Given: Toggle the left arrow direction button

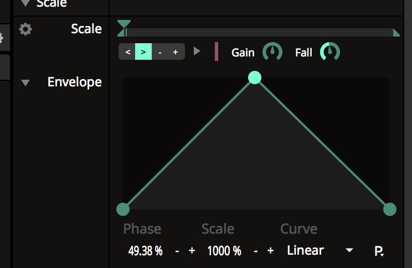Looking at the screenshot, I should pos(127,52).
